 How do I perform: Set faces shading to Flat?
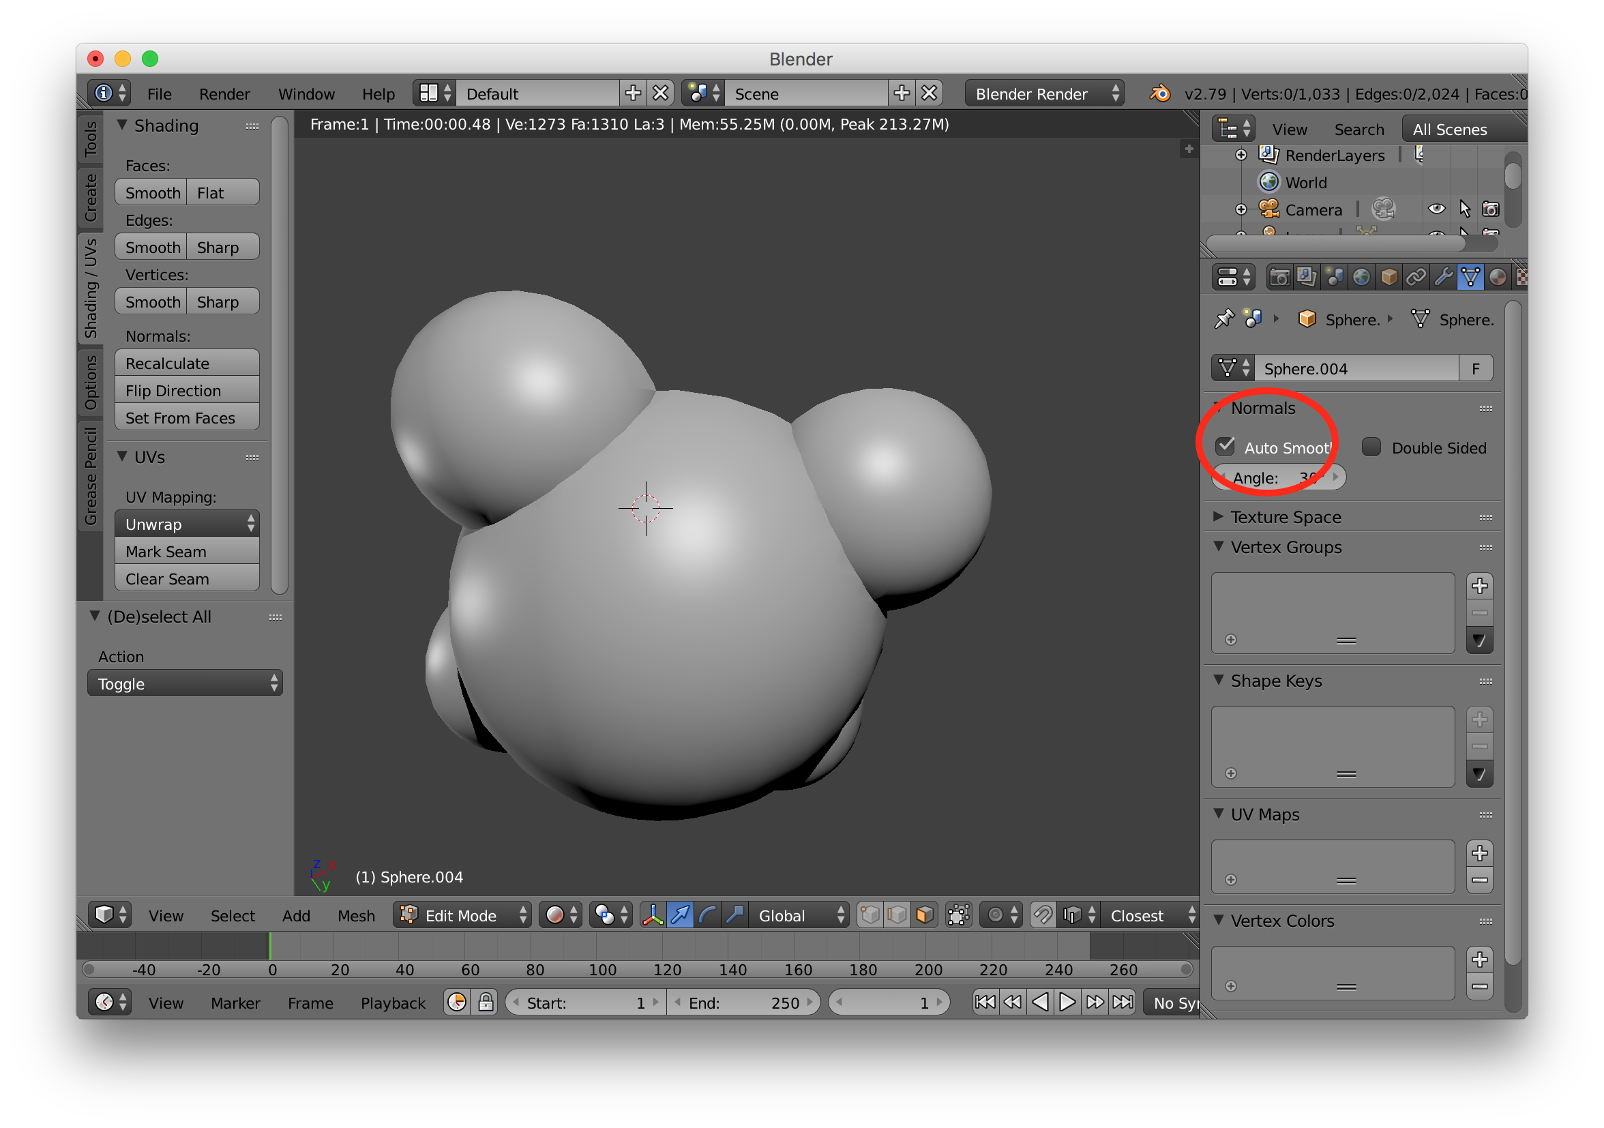click(223, 192)
